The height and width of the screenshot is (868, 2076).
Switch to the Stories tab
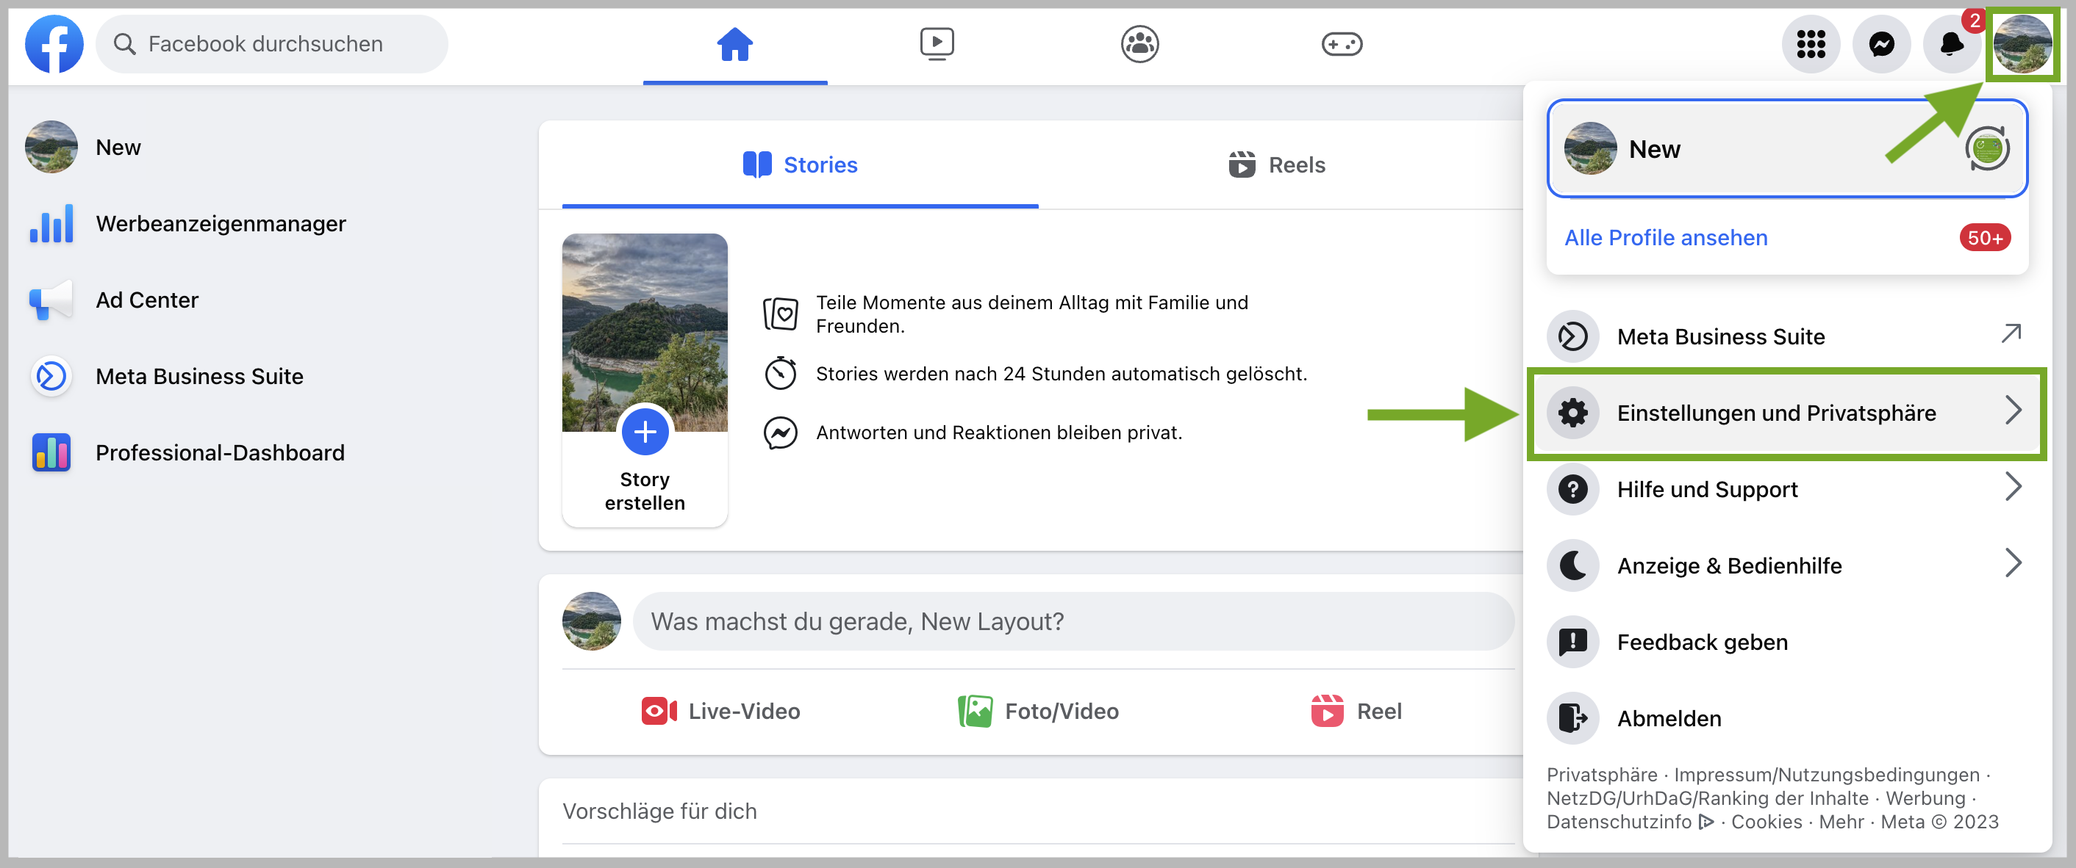pyautogui.click(x=800, y=164)
